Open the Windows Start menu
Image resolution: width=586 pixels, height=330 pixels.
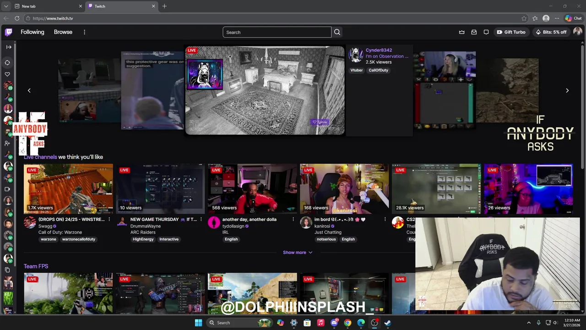198,323
